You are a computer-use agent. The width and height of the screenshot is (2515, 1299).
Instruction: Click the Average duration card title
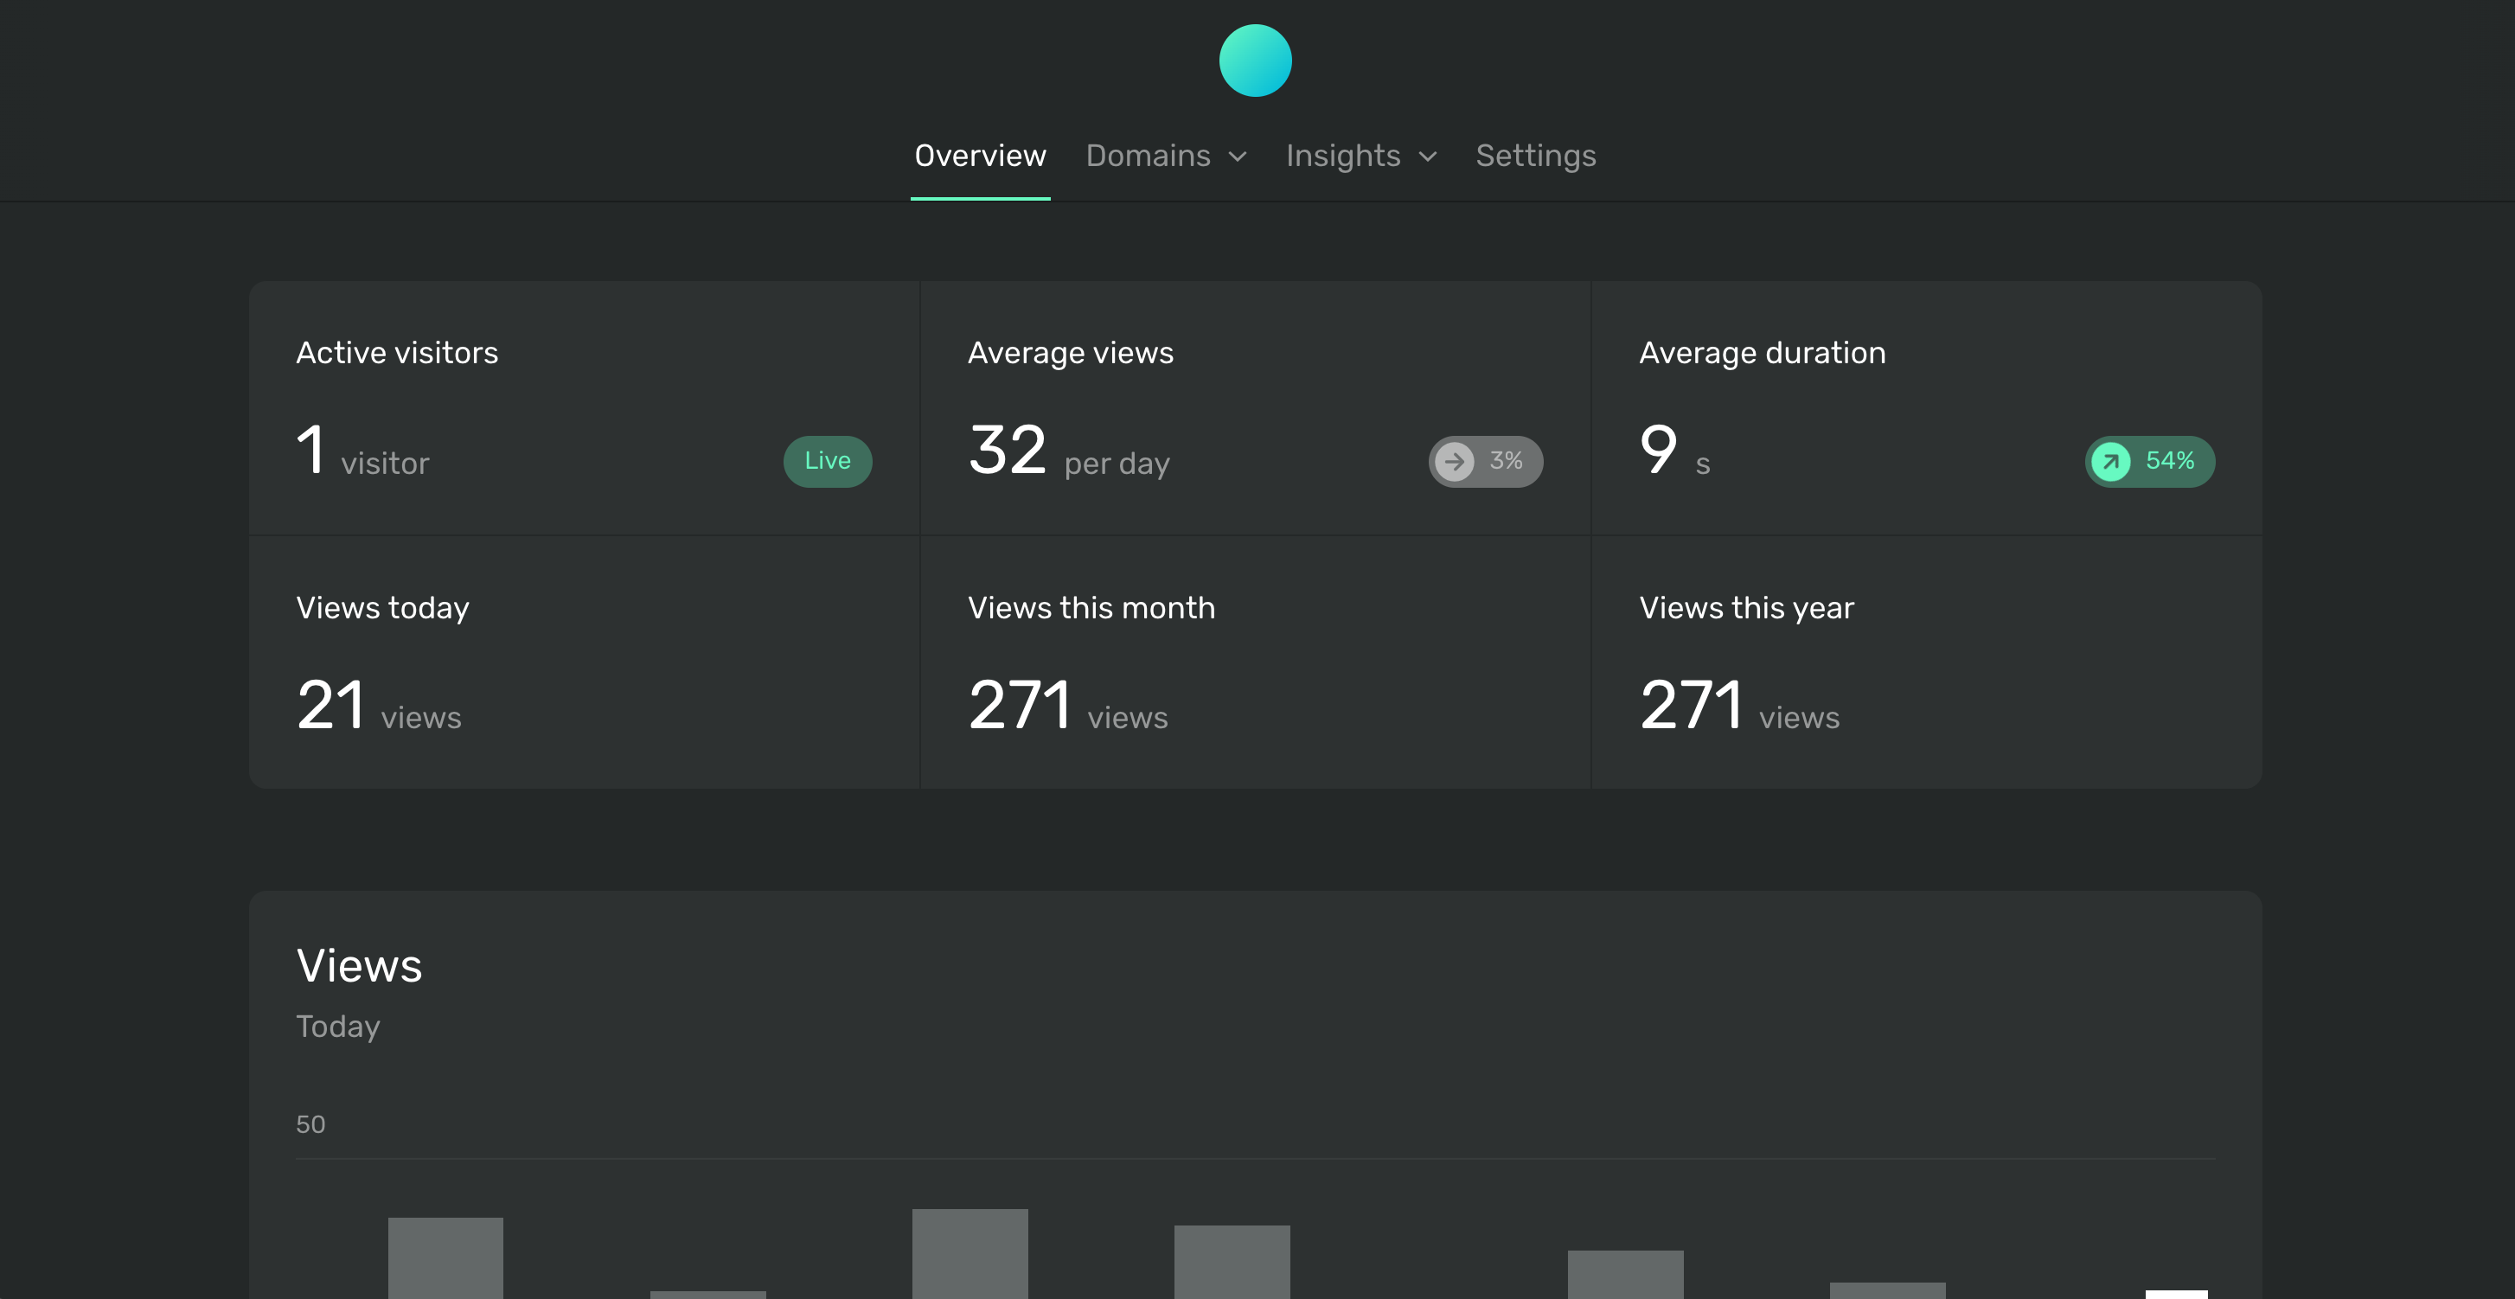[1762, 352]
